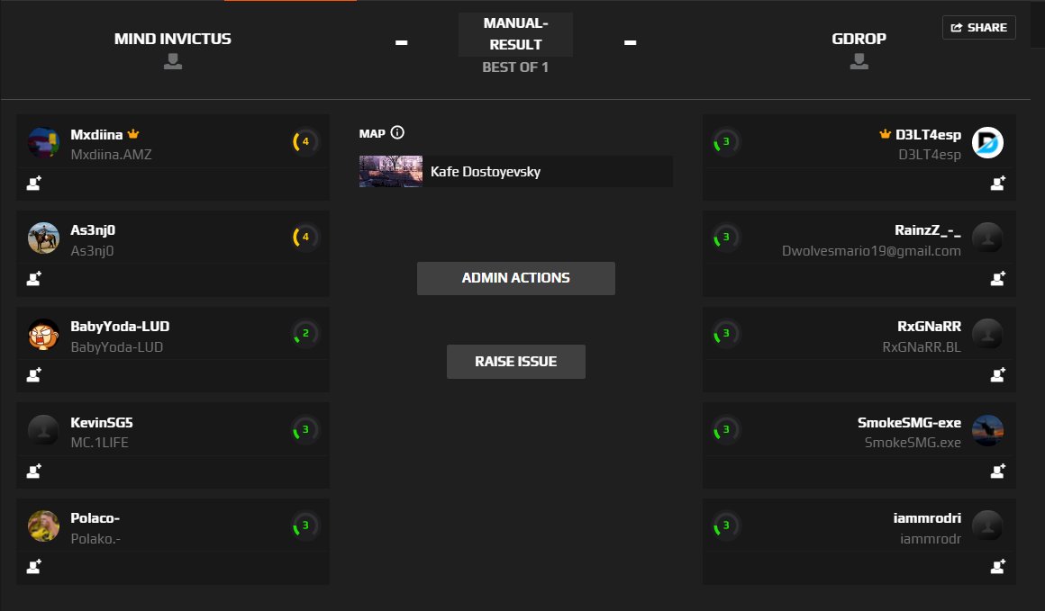Click SmokeSMG-exe's skill level 3 badge
The height and width of the screenshot is (611, 1045).
click(x=726, y=430)
